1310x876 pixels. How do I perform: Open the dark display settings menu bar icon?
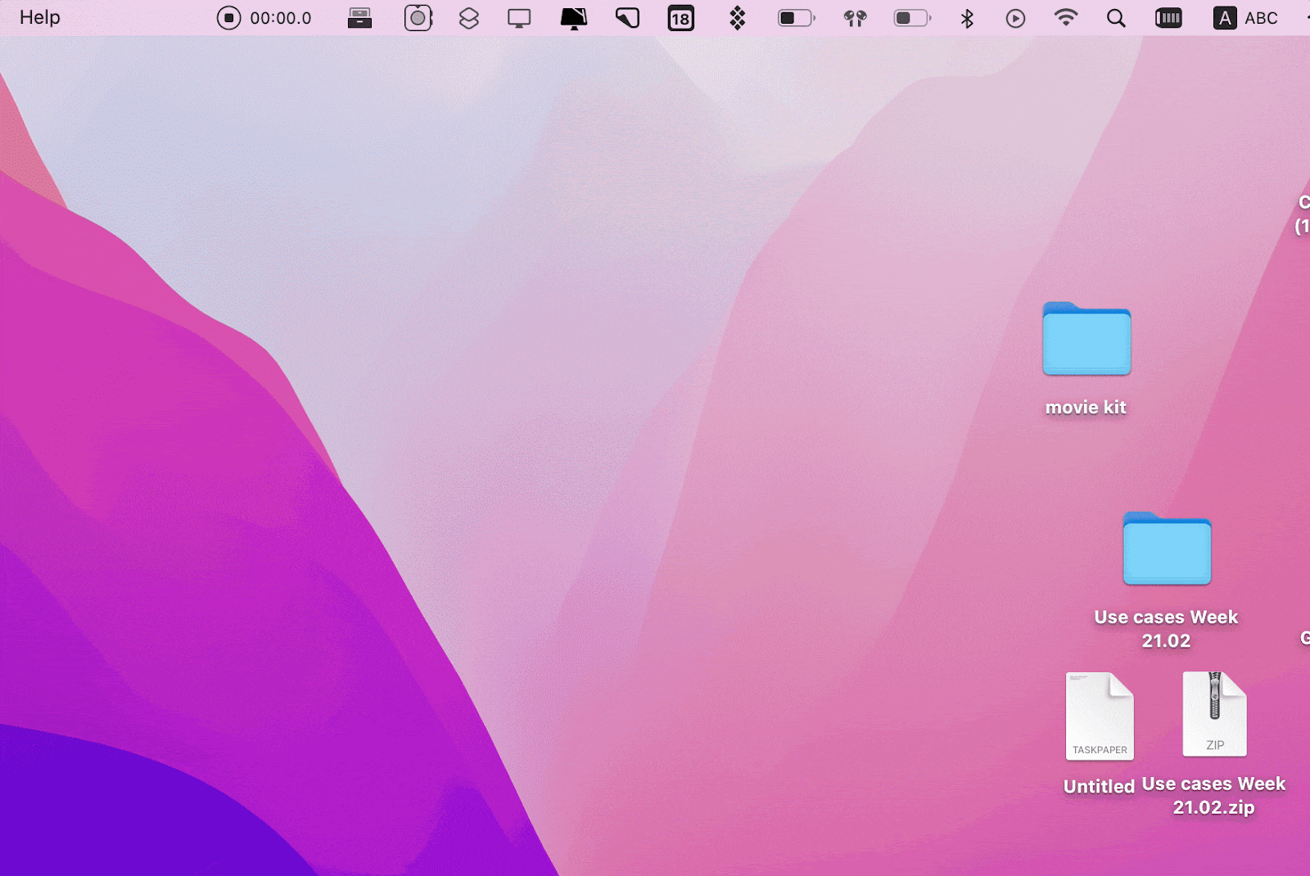point(574,17)
